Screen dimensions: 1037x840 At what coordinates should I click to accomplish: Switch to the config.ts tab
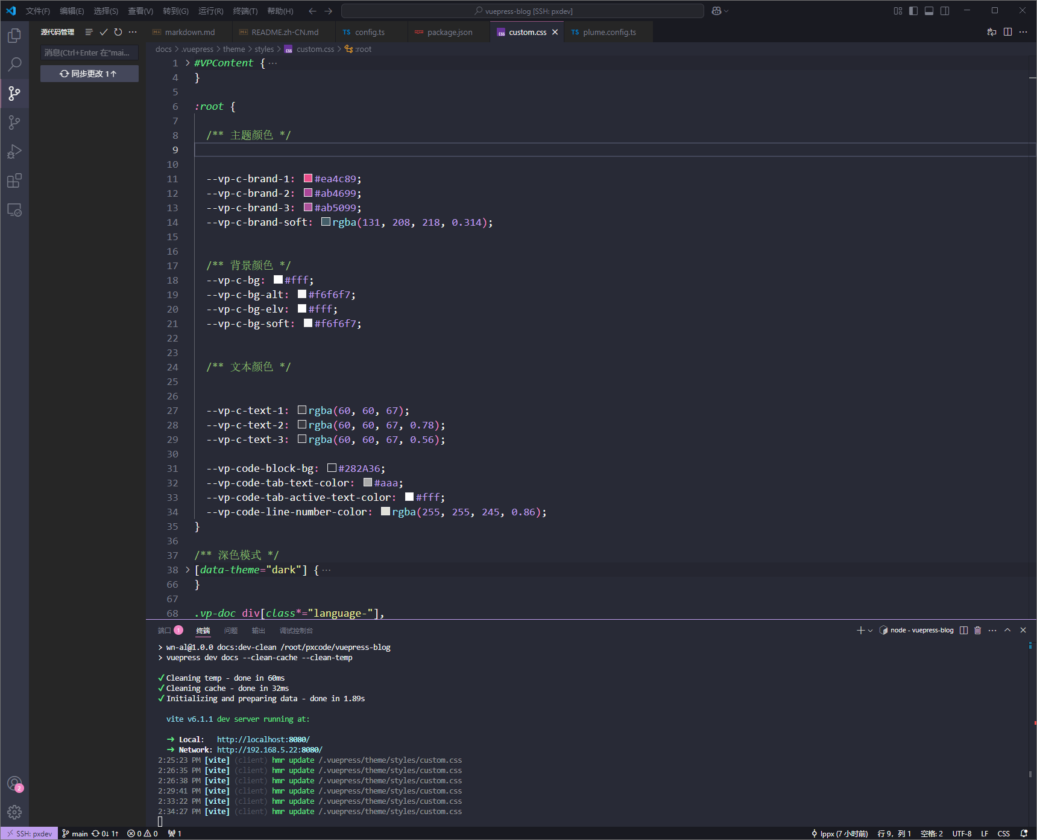(370, 32)
